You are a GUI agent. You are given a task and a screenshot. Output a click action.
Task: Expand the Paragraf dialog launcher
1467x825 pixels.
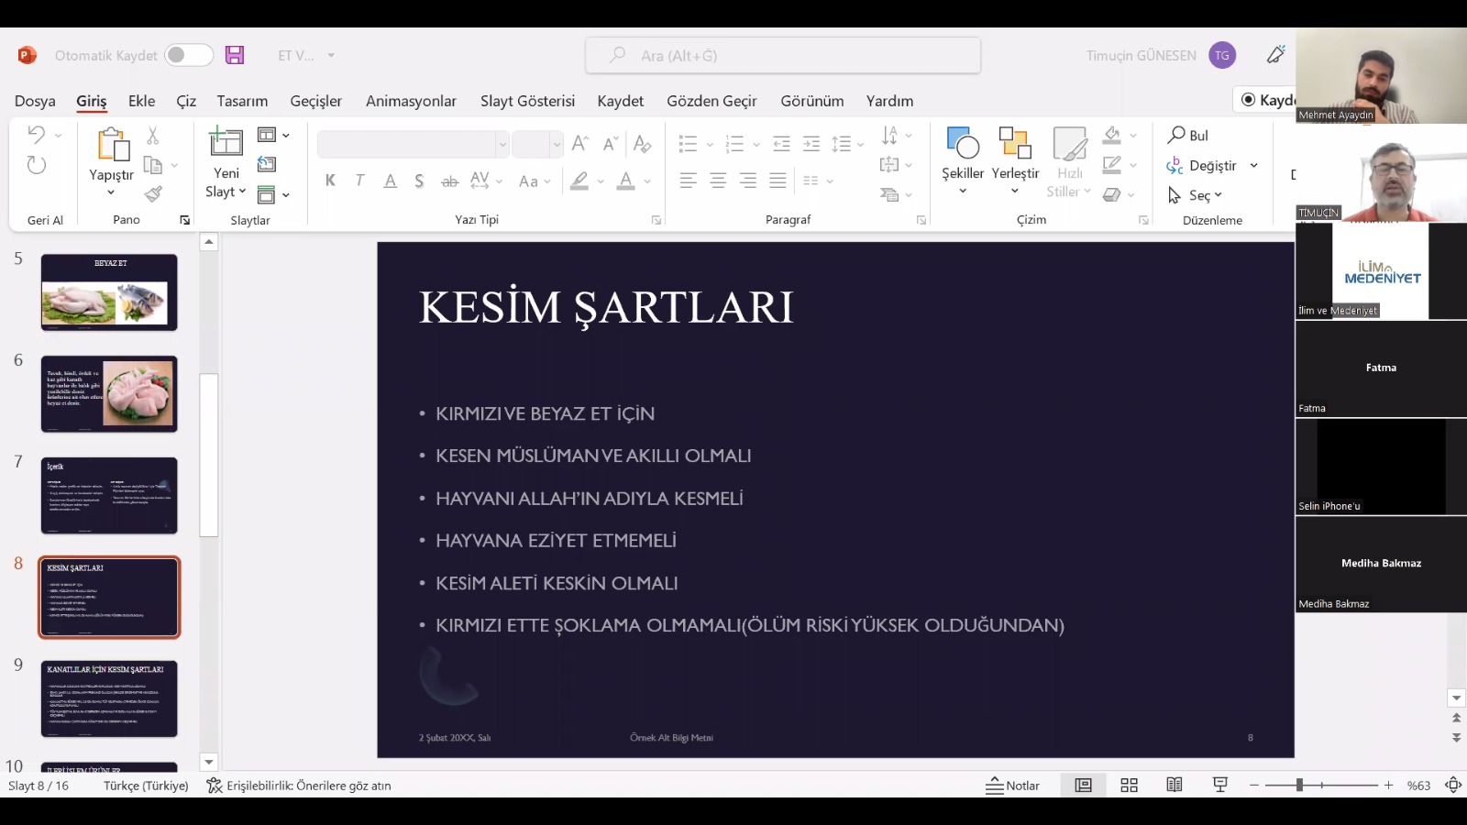921,220
